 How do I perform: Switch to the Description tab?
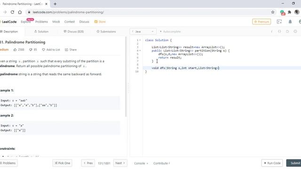pos(9,31)
